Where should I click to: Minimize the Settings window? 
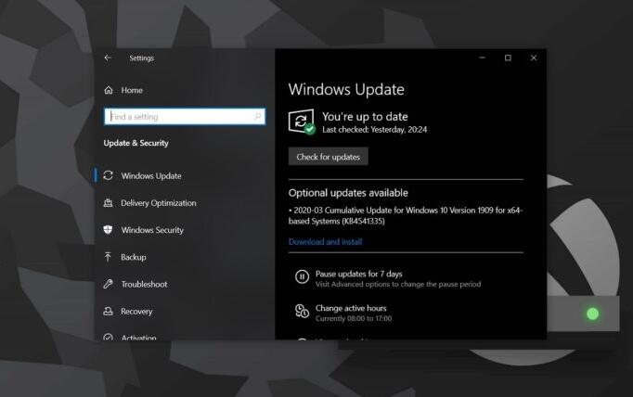point(482,58)
